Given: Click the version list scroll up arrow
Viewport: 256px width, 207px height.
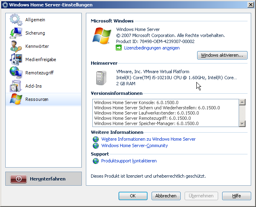Looking at the screenshot, I should point(242,102).
